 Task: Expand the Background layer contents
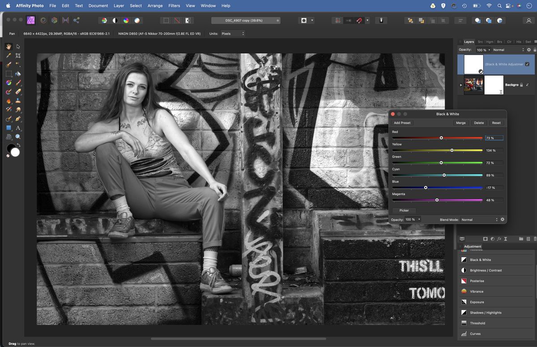click(x=460, y=85)
